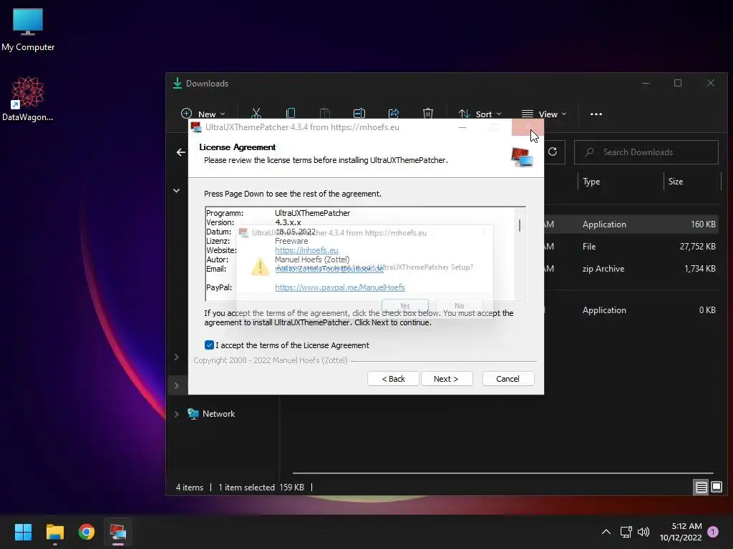Viewport: 733px width, 549px height.
Task: Open the notification badge in the taskbar
Action: click(x=713, y=532)
